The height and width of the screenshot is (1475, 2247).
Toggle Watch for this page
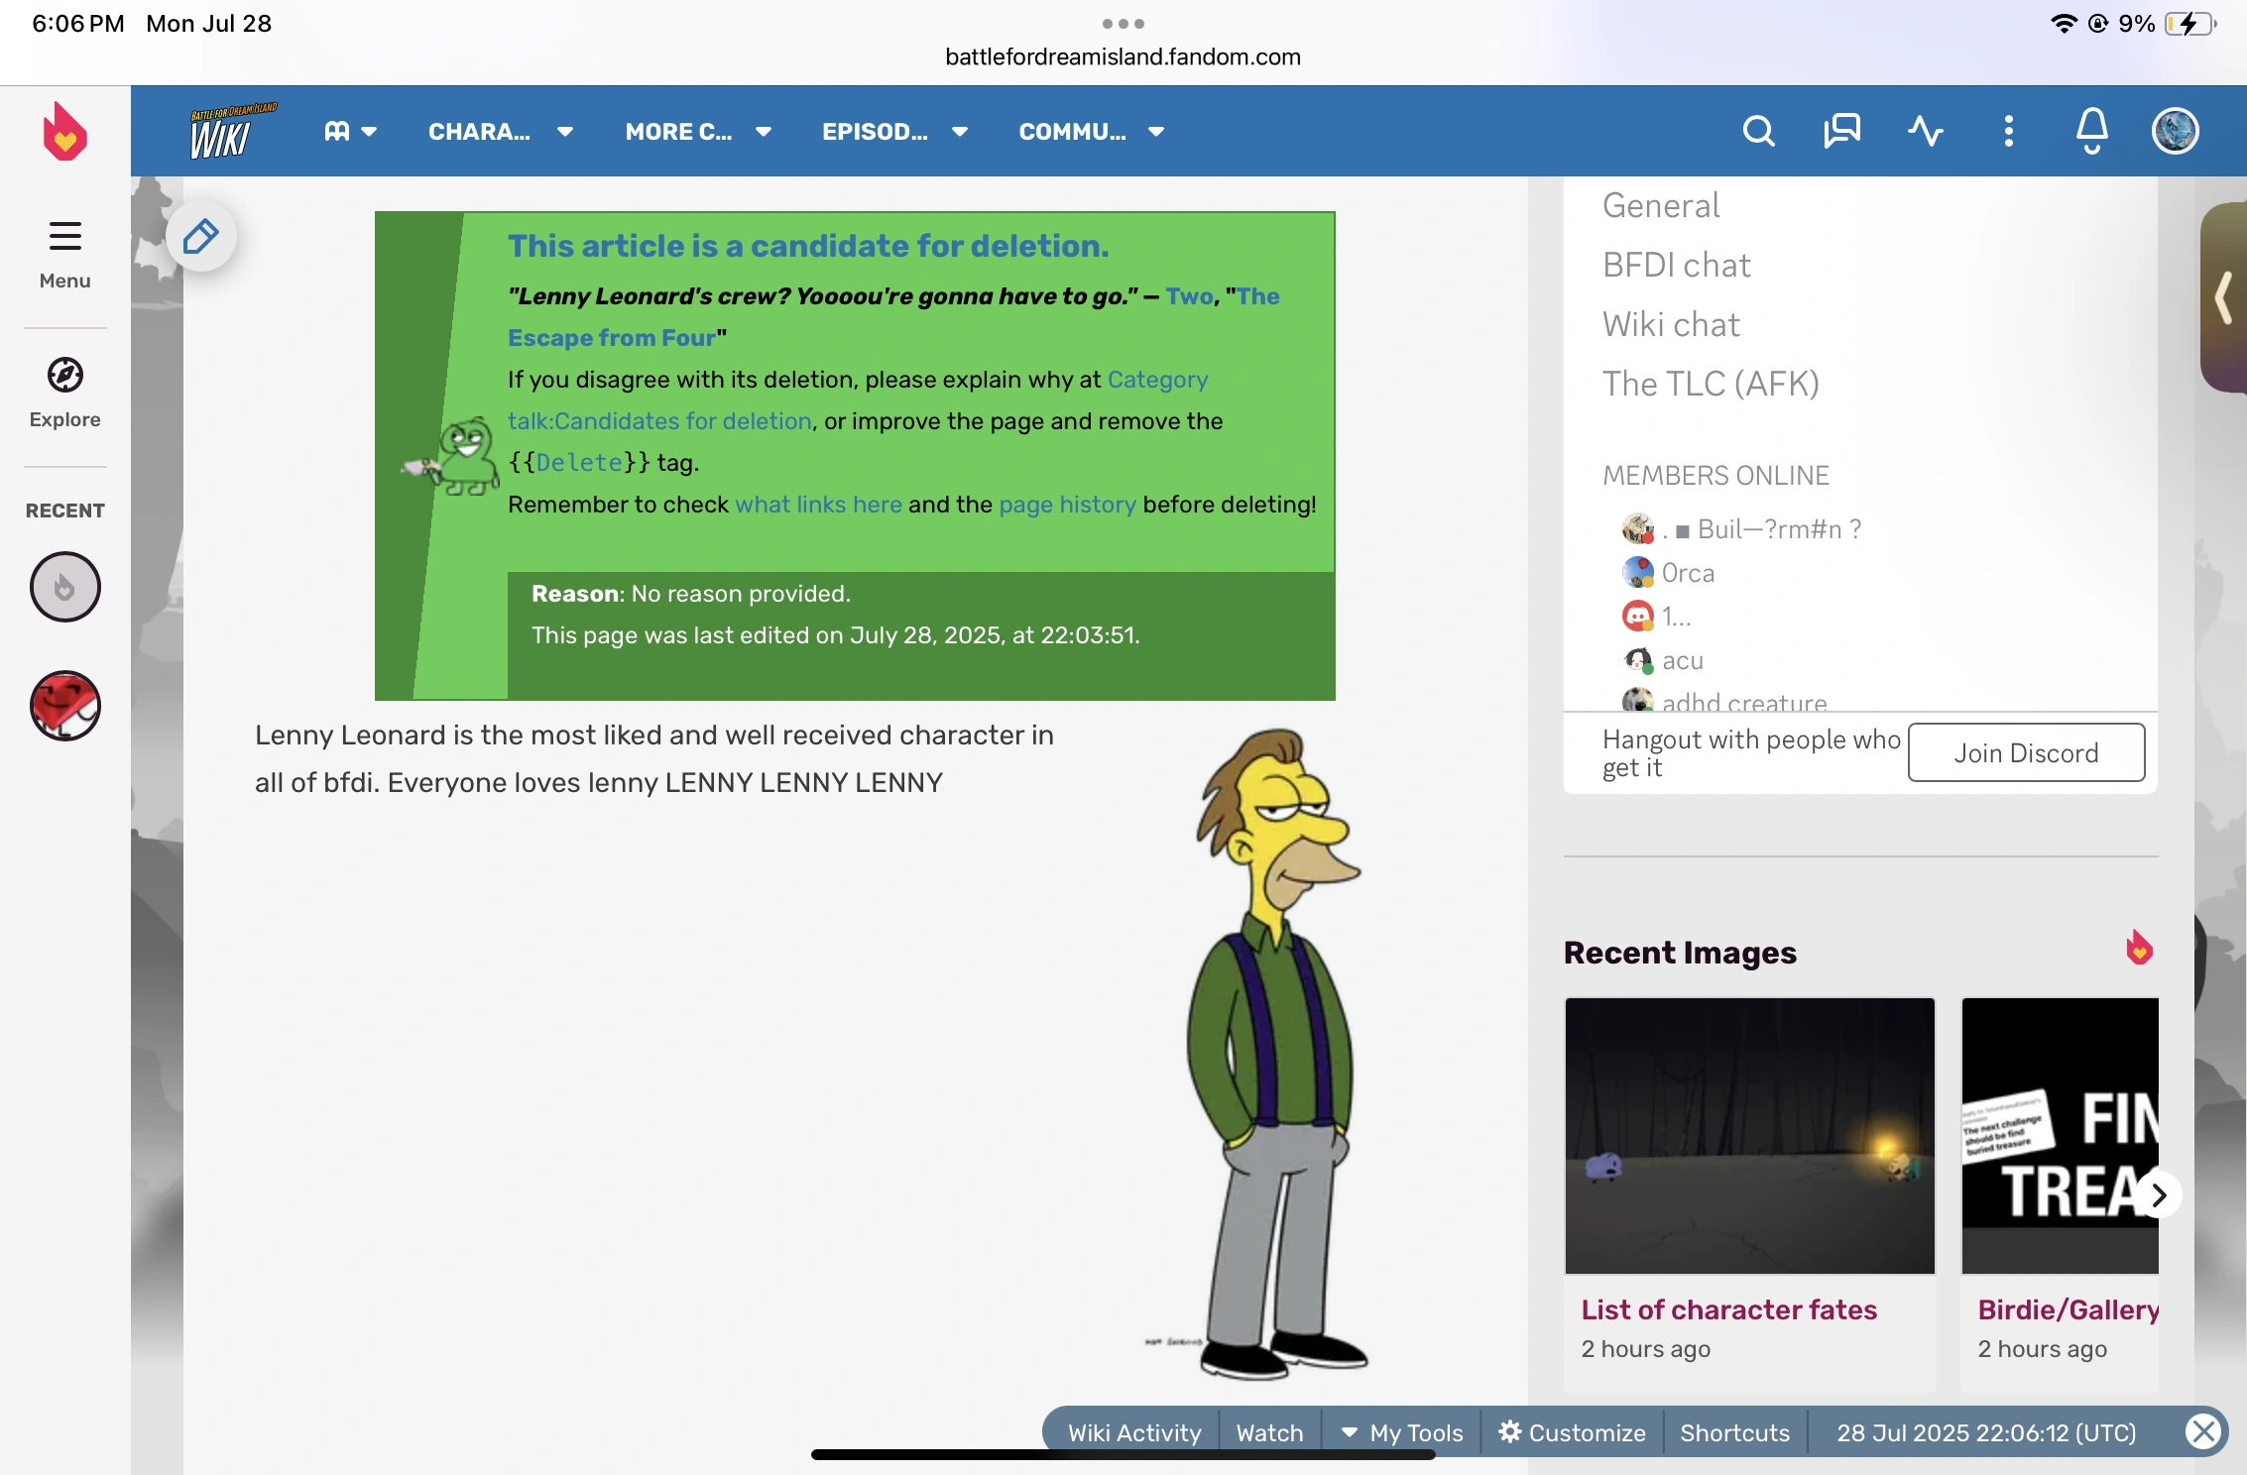(x=1269, y=1432)
